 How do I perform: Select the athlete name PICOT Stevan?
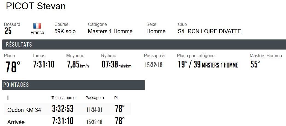click(x=36, y=6)
